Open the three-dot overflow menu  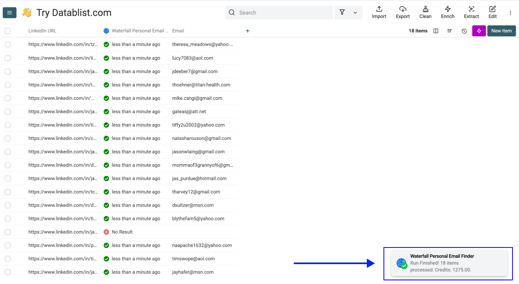(x=510, y=13)
